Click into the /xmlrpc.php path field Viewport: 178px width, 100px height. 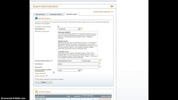(x=91, y=61)
